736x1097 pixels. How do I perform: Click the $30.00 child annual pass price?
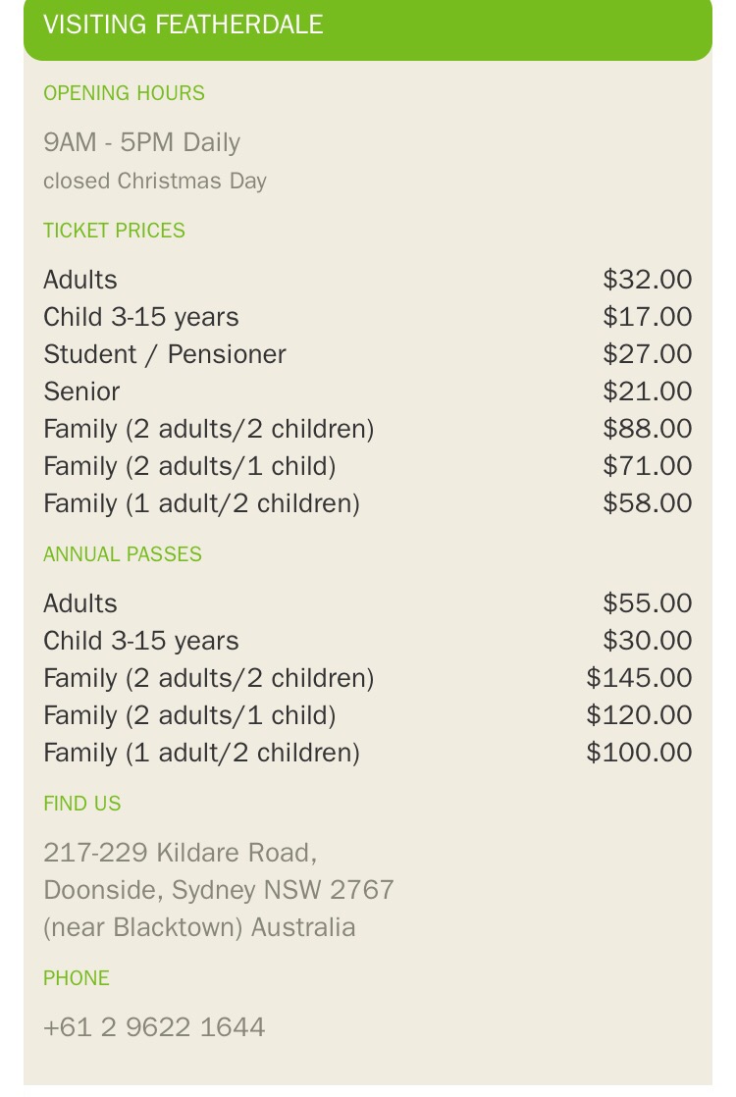pyautogui.click(x=647, y=641)
